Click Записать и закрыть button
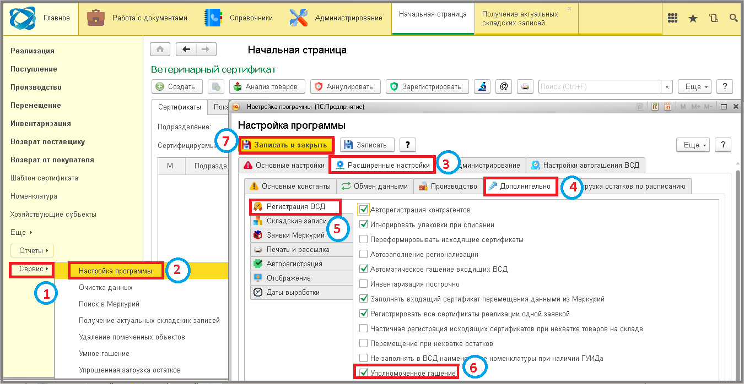The height and width of the screenshot is (384, 744). point(287,145)
